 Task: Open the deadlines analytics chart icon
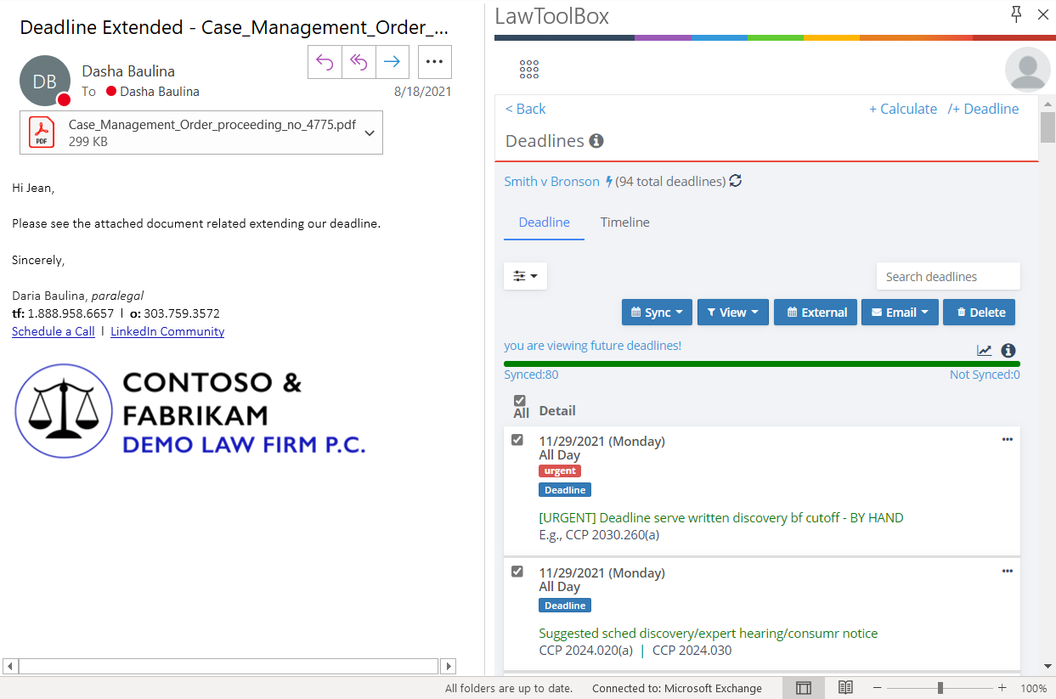click(x=985, y=350)
